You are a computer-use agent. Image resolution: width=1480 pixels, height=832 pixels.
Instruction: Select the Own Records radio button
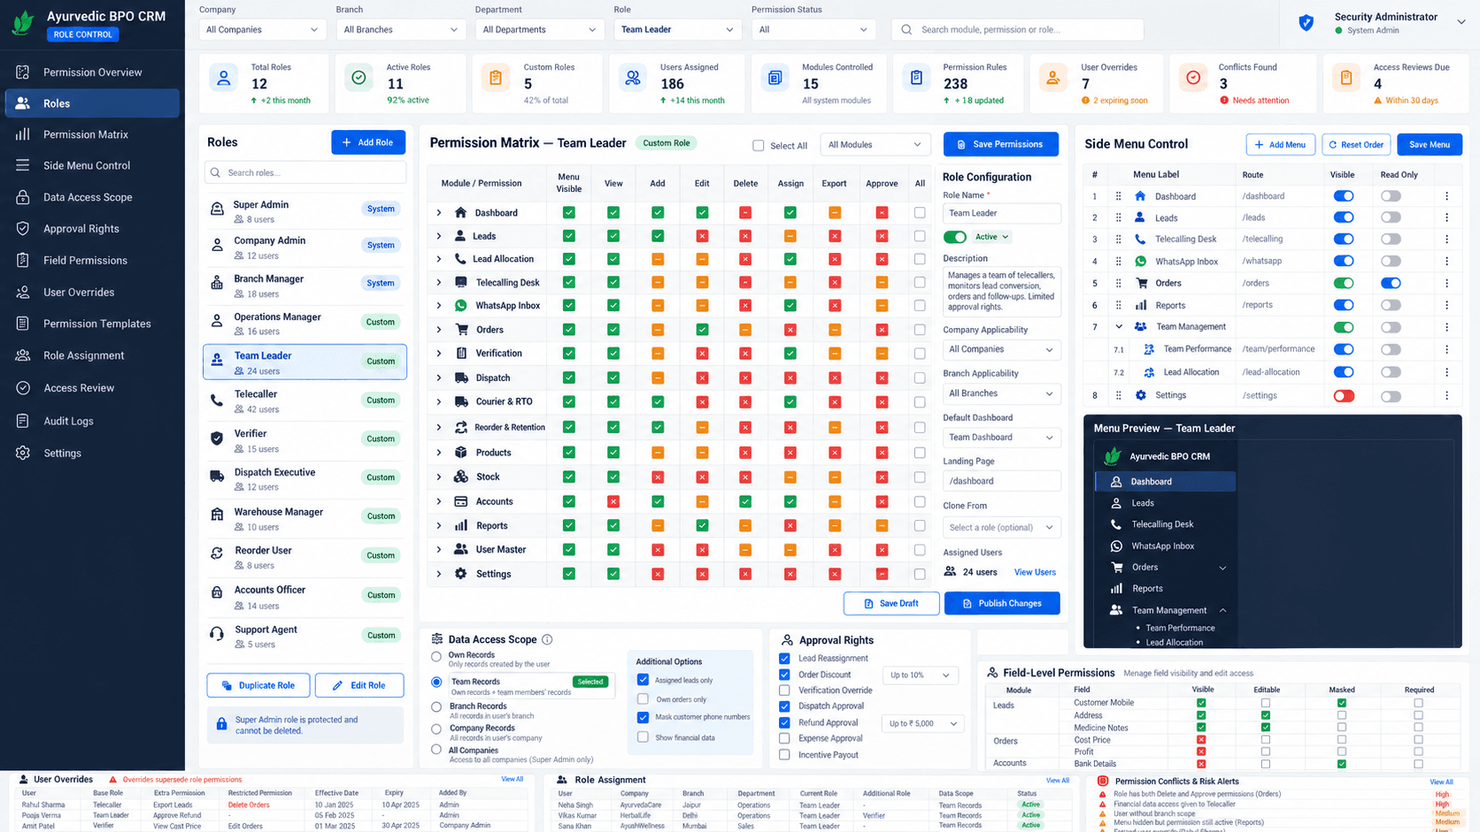coord(436,657)
